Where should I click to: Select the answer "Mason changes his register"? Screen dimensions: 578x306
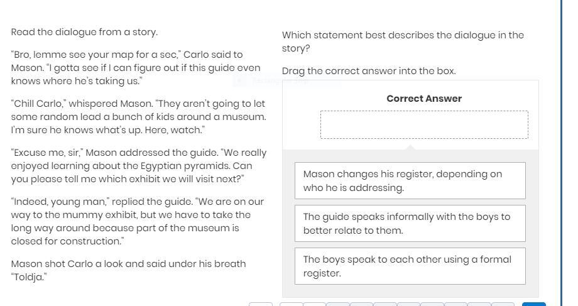(x=410, y=181)
